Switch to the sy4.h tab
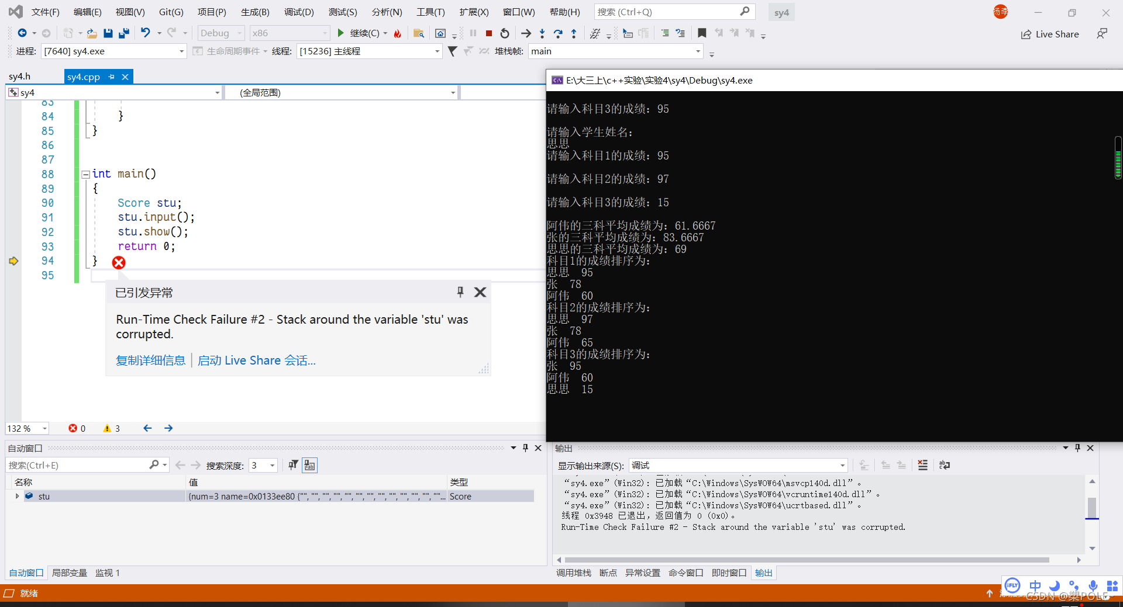The image size is (1123, 607). pyautogui.click(x=19, y=77)
